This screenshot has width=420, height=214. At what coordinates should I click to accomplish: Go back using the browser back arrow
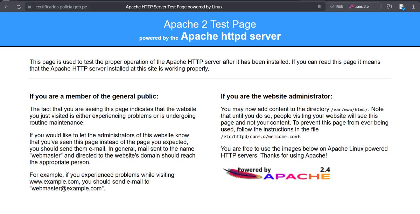tap(6, 7)
